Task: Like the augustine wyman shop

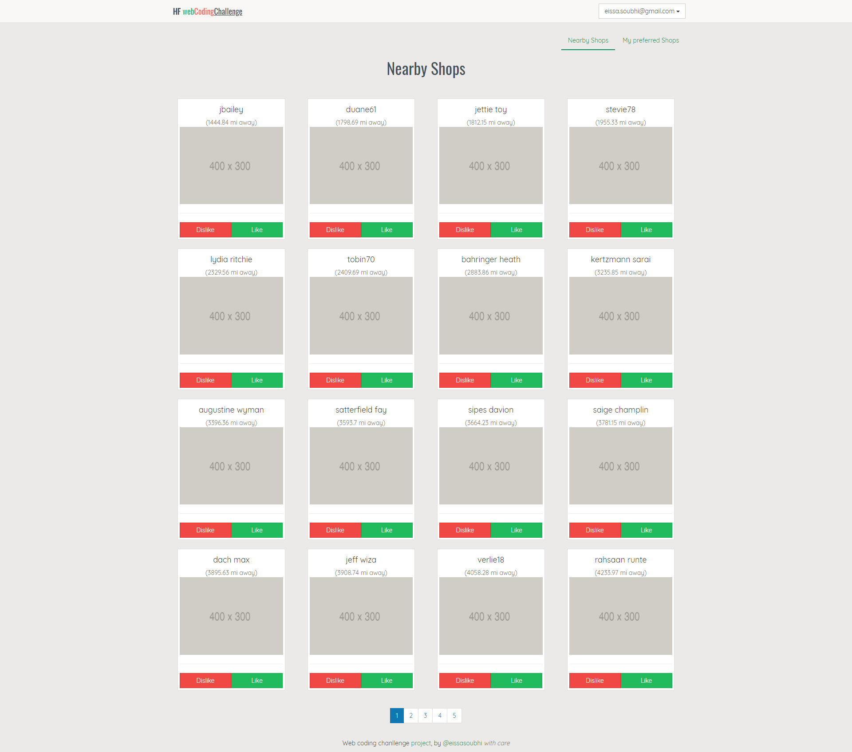Action: [x=256, y=530]
